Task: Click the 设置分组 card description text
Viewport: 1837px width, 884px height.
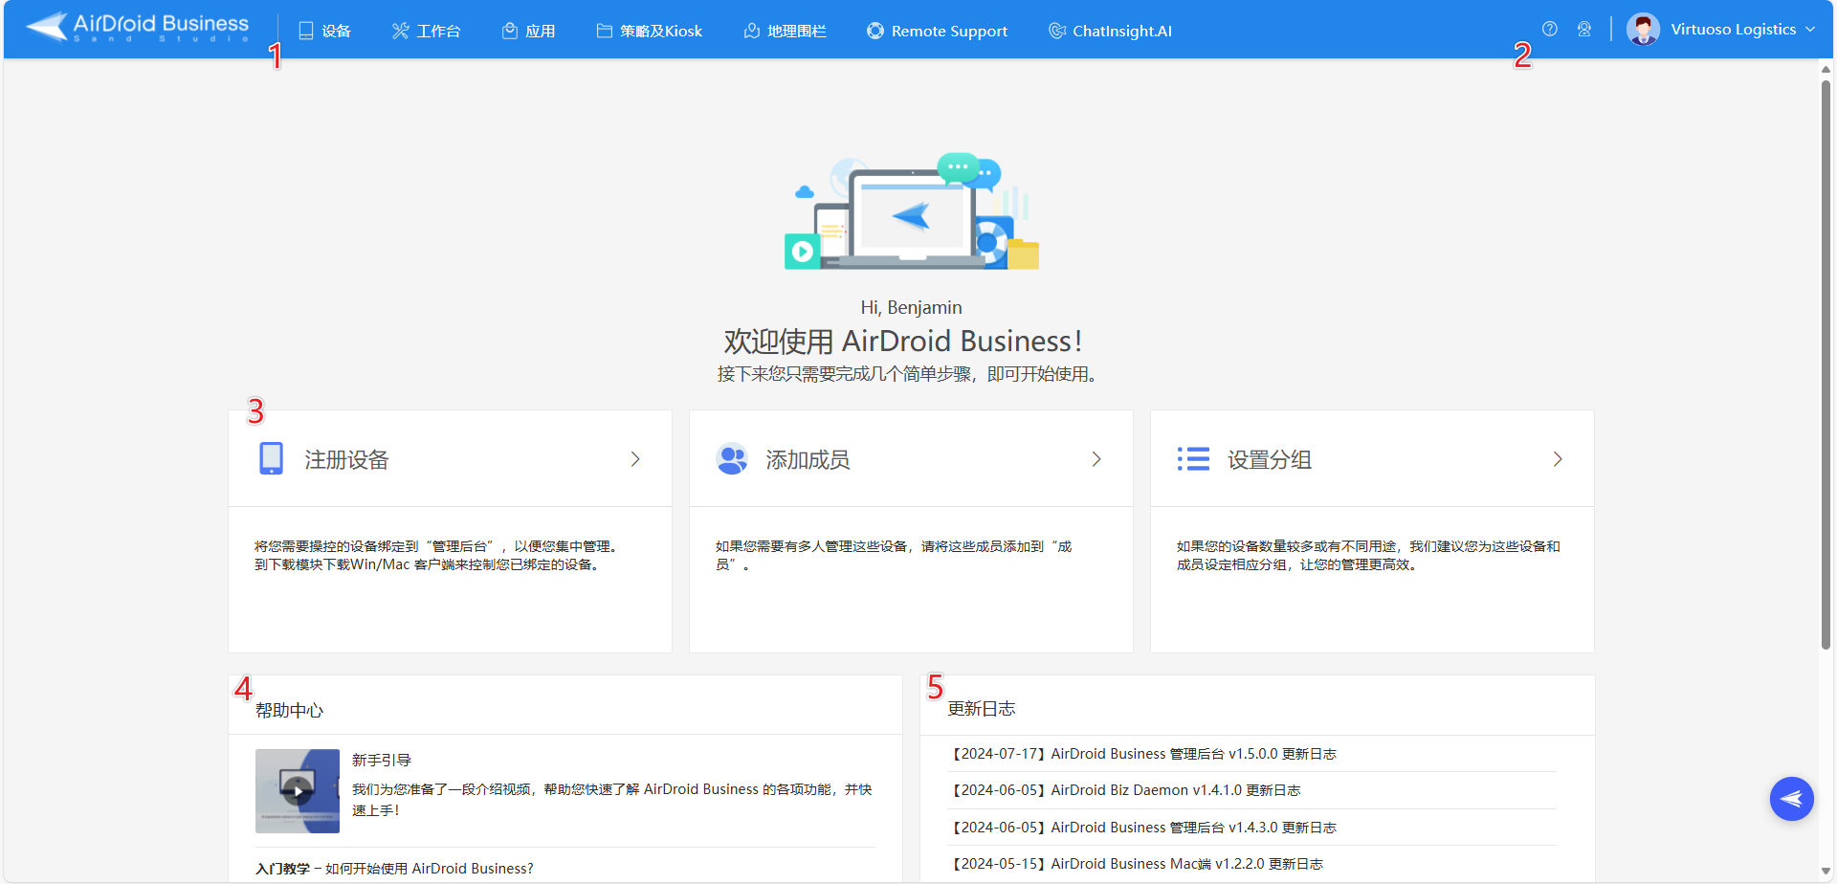Action: click(x=1368, y=556)
